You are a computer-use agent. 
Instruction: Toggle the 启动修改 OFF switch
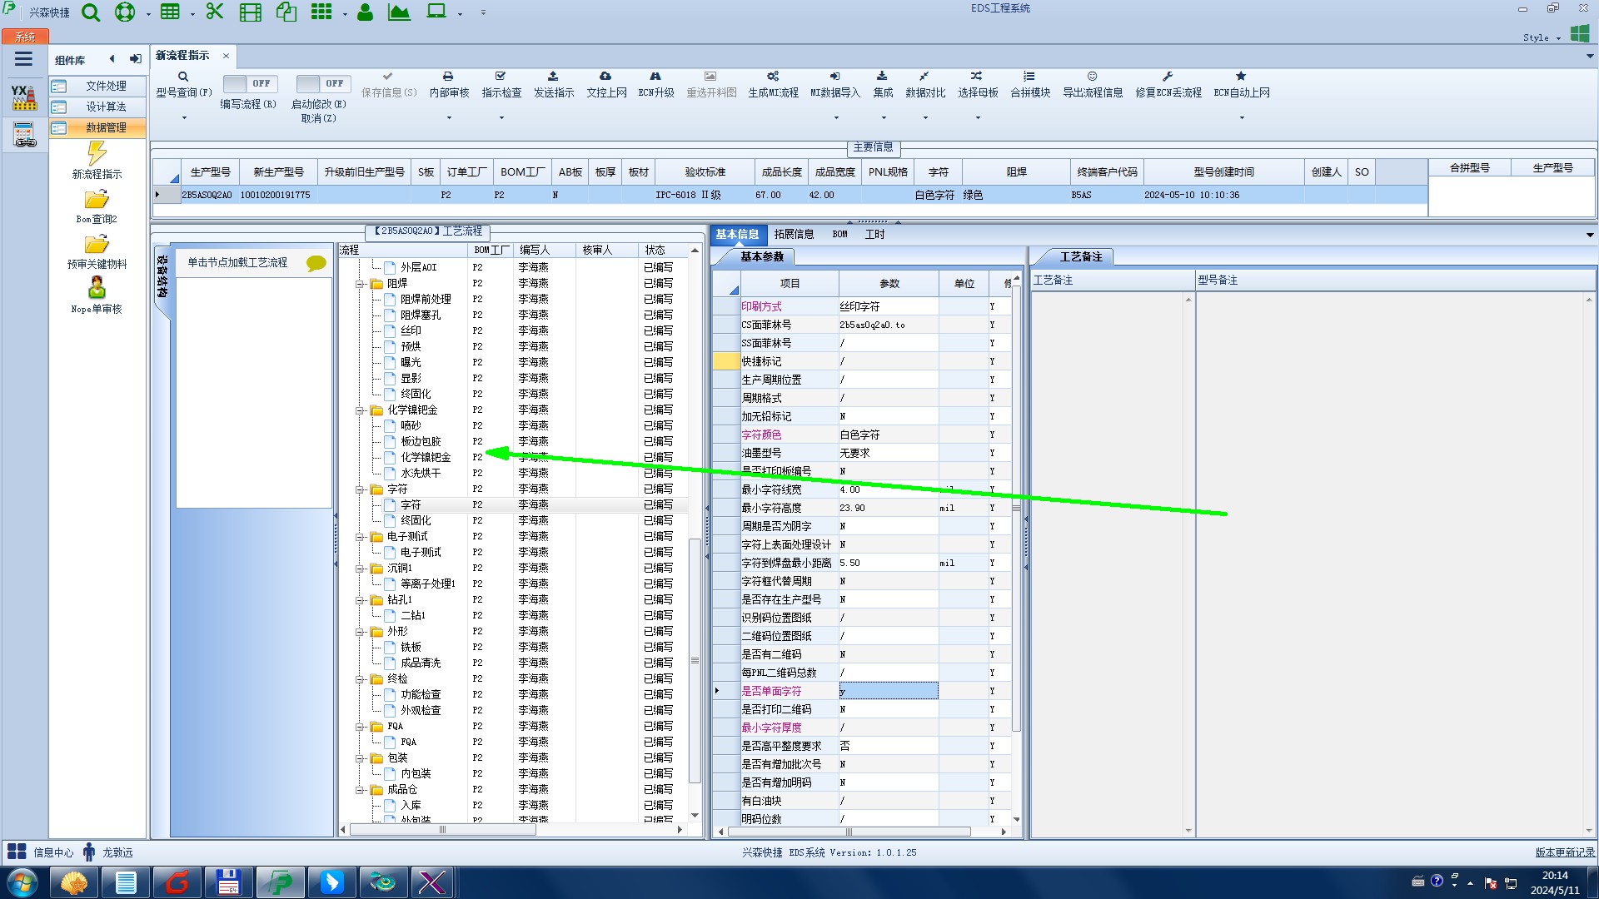point(321,84)
